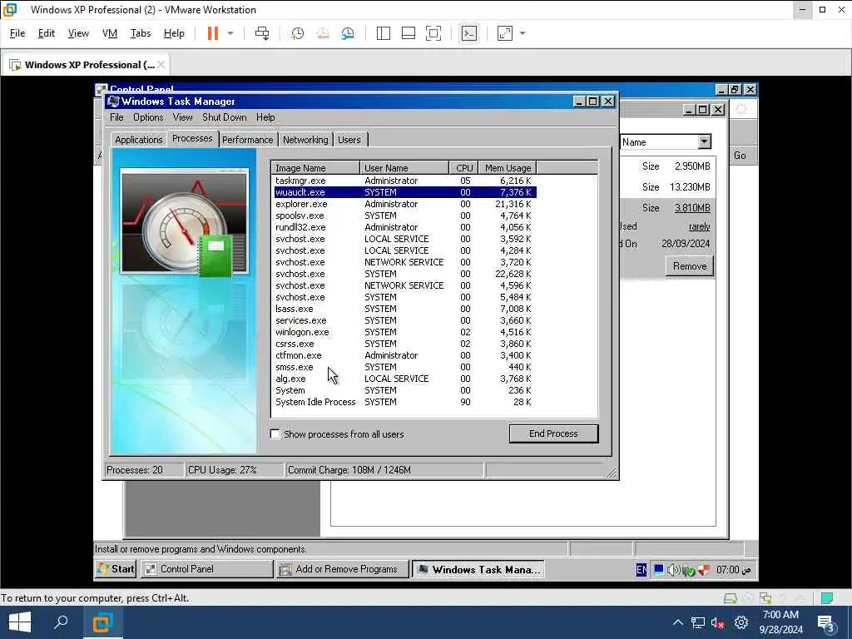Image resolution: width=852 pixels, height=639 pixels.
Task: Enter full screen mode icon
Action: [x=433, y=33]
